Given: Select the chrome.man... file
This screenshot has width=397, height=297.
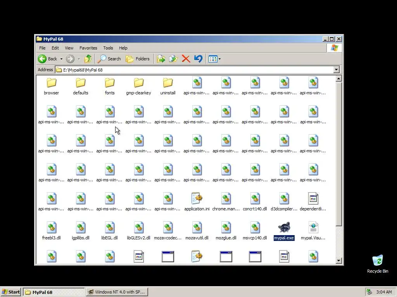Looking at the screenshot, I should [x=226, y=202].
